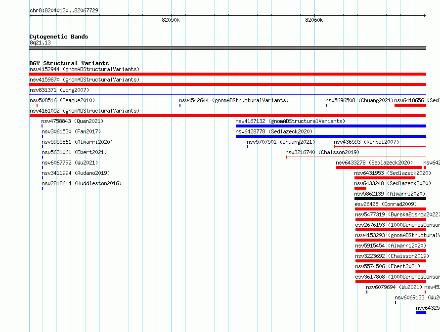The height and width of the screenshot is (332, 440).
Task: Click esv26425 (Conrad2009) label
Action: (386, 204)
